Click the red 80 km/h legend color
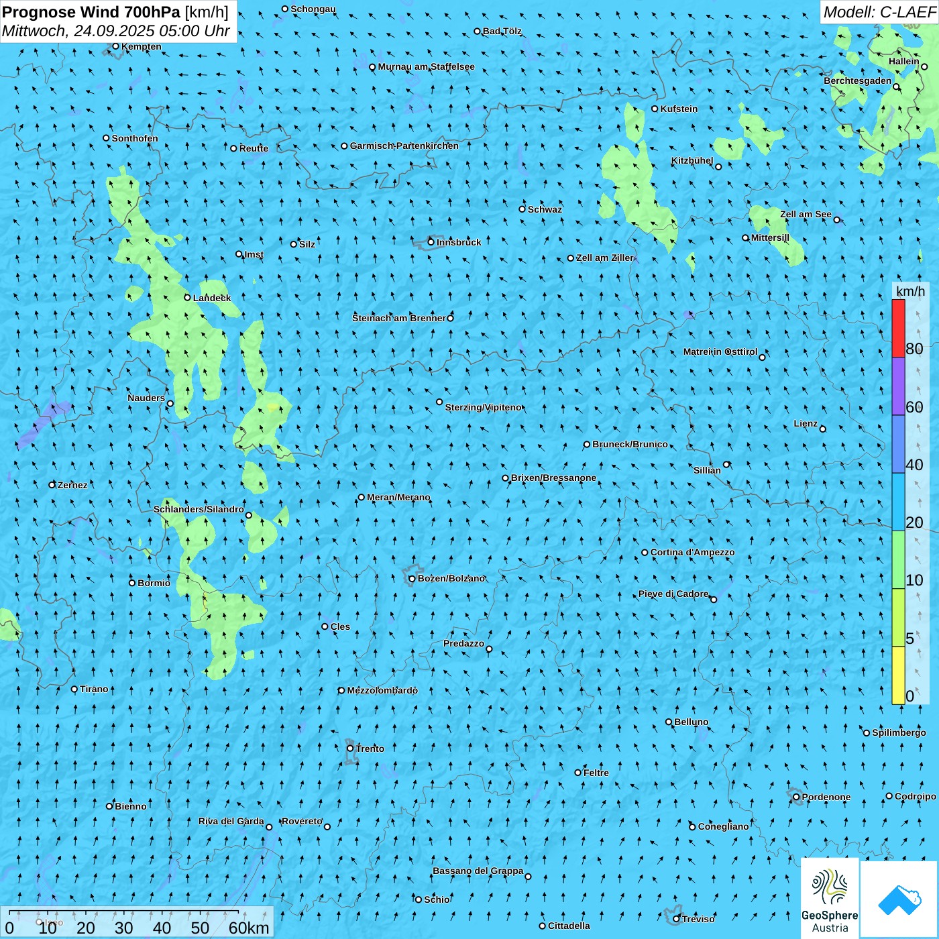Viewport: 939px width, 939px height. click(898, 328)
